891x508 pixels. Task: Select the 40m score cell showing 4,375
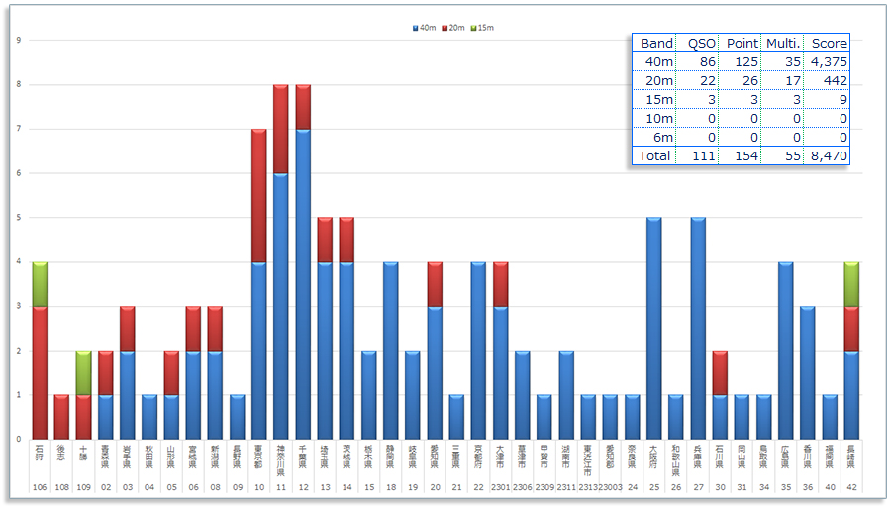pyautogui.click(x=829, y=61)
